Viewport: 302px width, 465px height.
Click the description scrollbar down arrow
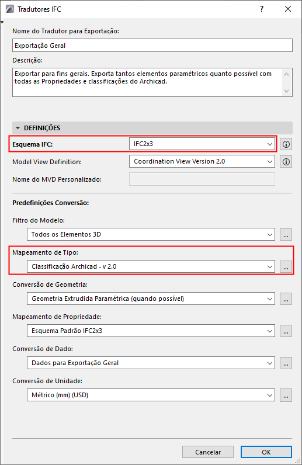tap(287, 91)
